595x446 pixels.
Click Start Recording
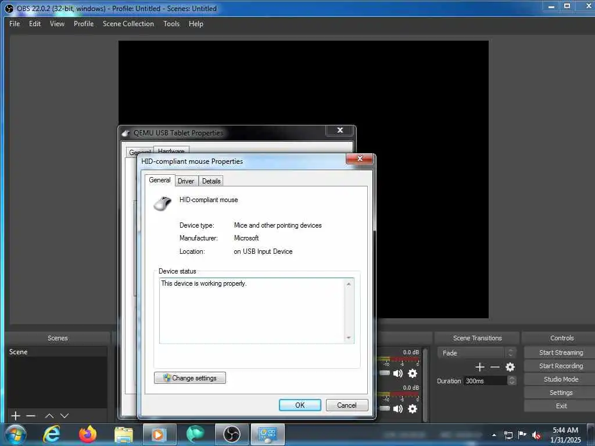(x=561, y=366)
